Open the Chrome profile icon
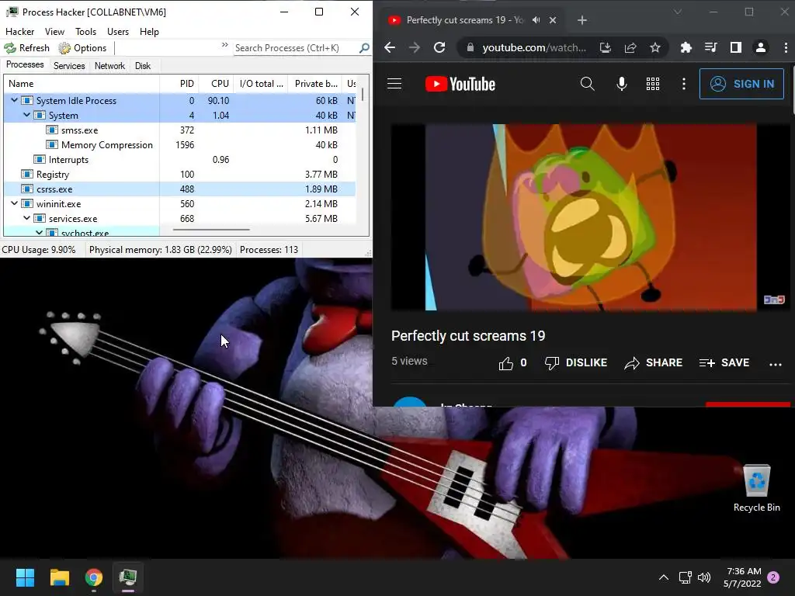The width and height of the screenshot is (795, 596). 761,47
